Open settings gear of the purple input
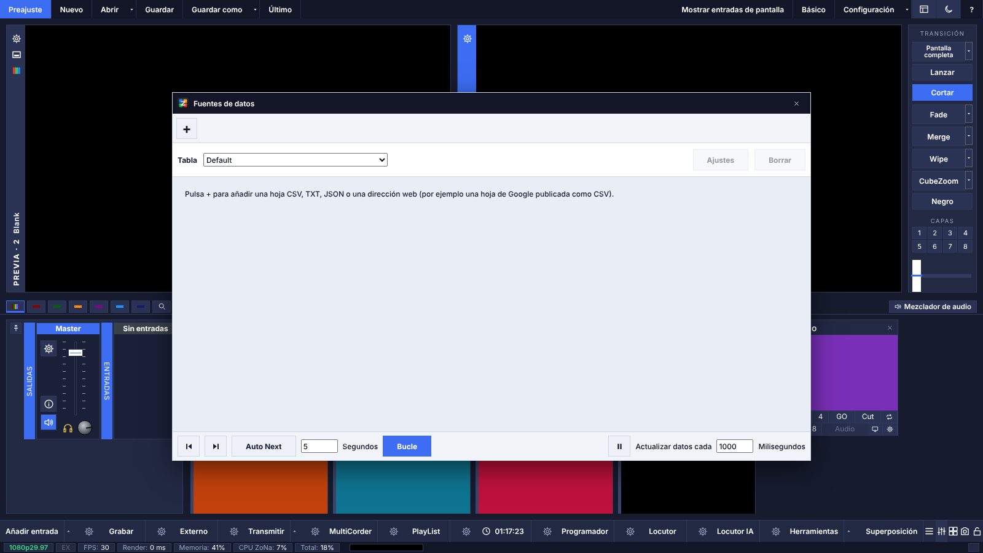This screenshot has width=983, height=553. pyautogui.click(x=890, y=429)
